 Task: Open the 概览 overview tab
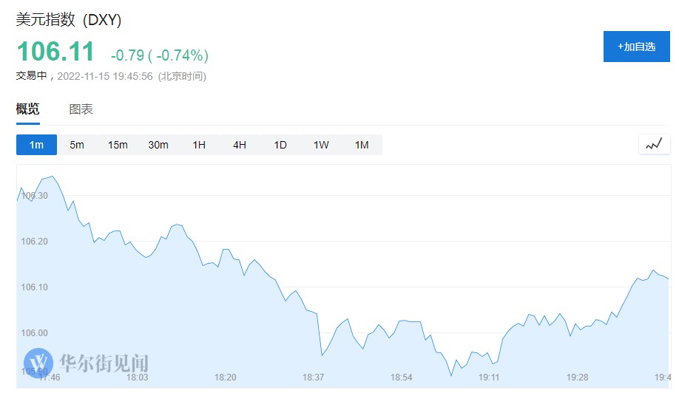pyautogui.click(x=28, y=109)
